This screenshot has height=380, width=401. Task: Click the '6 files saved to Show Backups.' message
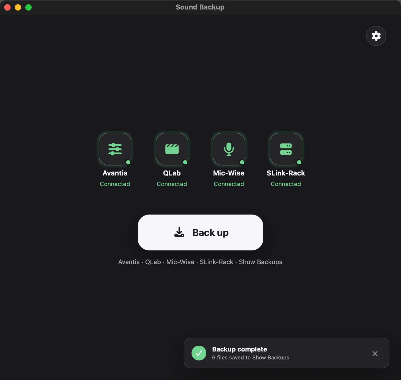pos(251,358)
